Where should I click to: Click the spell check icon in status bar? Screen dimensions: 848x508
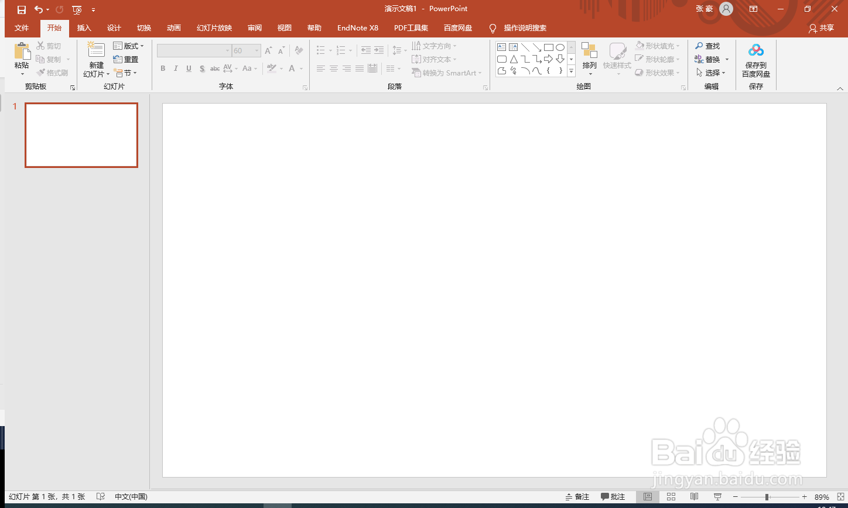point(101,497)
